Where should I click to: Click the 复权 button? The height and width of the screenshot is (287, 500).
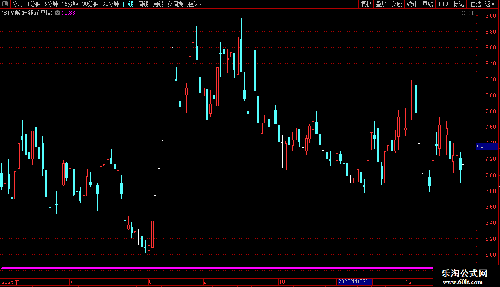click(366, 4)
